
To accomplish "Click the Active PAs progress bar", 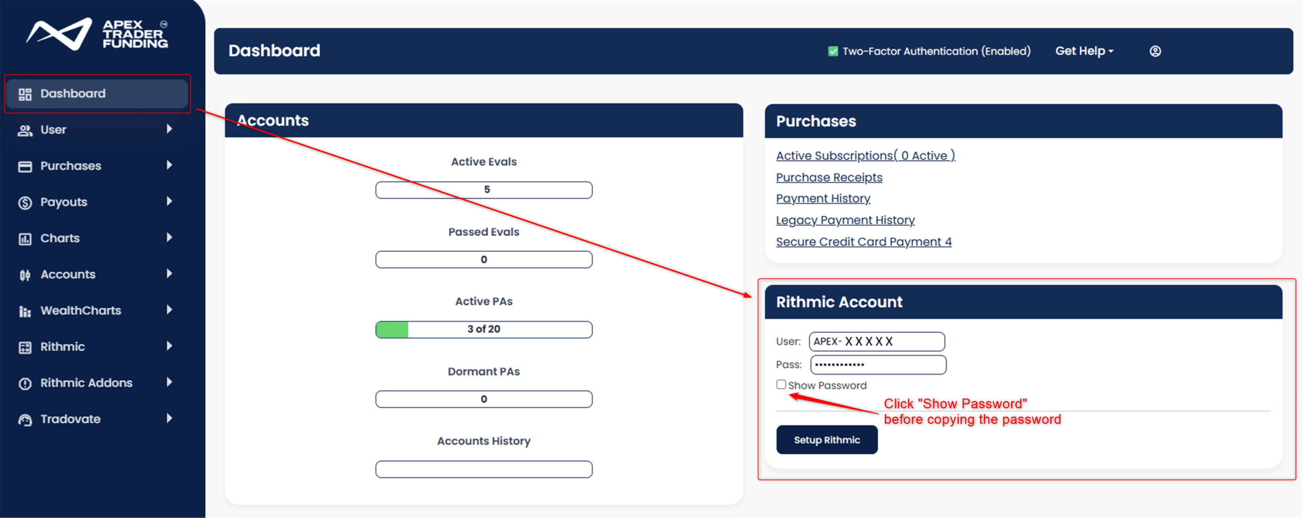I will pyautogui.click(x=484, y=329).
